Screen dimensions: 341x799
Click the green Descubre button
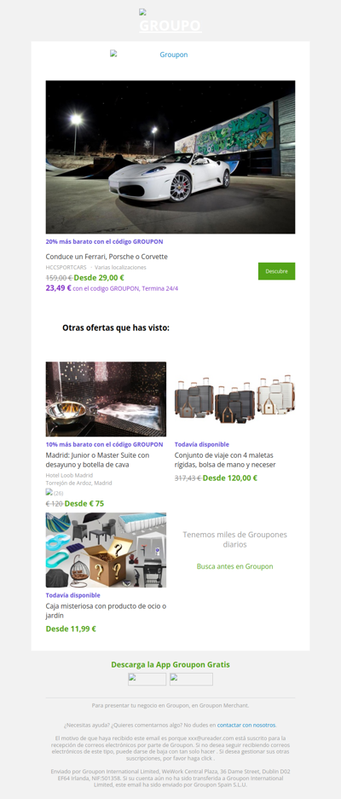pyautogui.click(x=276, y=271)
